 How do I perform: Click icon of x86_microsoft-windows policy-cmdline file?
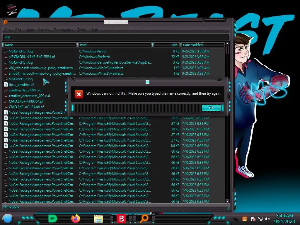pos(6,68)
